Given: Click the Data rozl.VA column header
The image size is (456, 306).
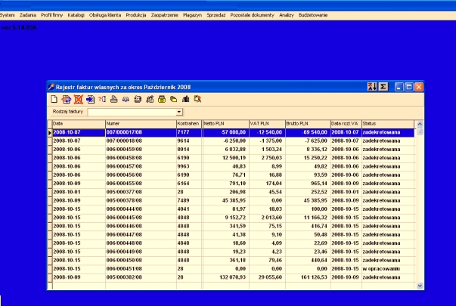Looking at the screenshot, I should [346, 124].
